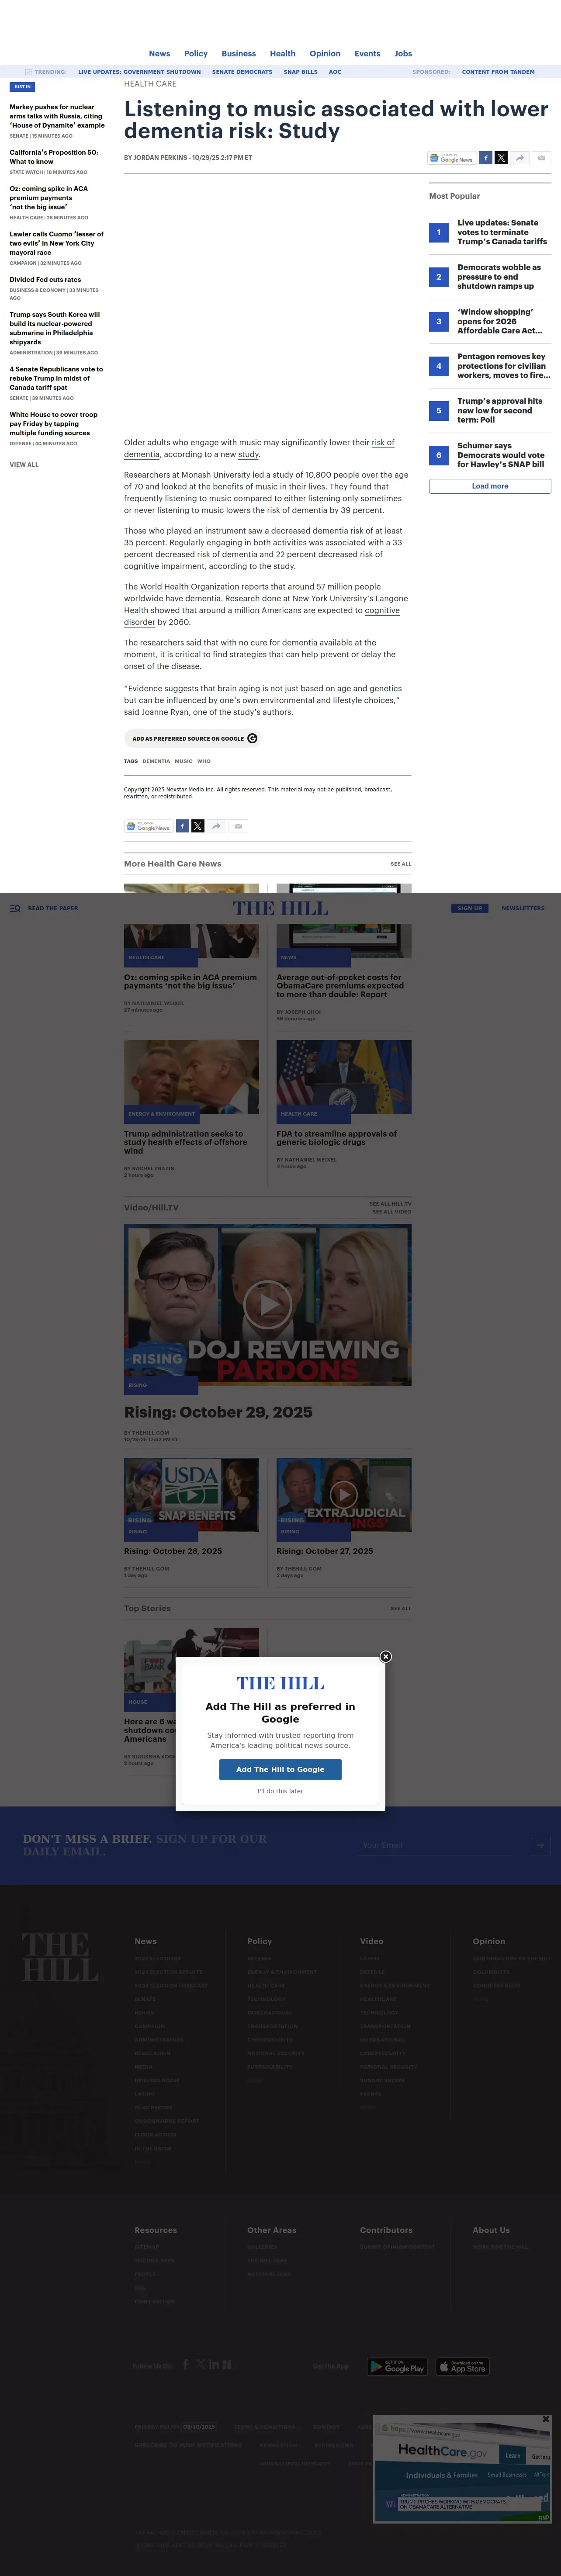Click Sign Up in sticky header
The width and height of the screenshot is (561, 2576).
coord(470,908)
